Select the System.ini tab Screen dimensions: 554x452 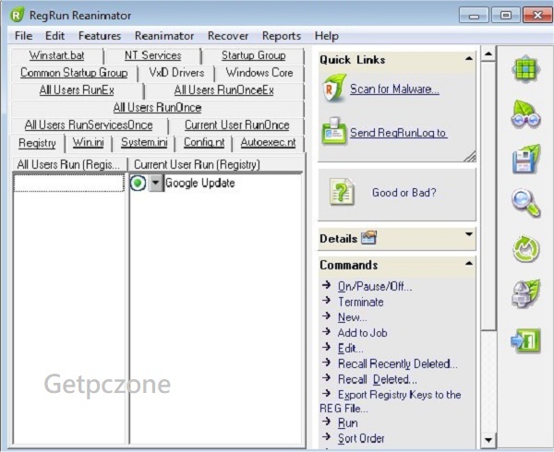pos(144,142)
